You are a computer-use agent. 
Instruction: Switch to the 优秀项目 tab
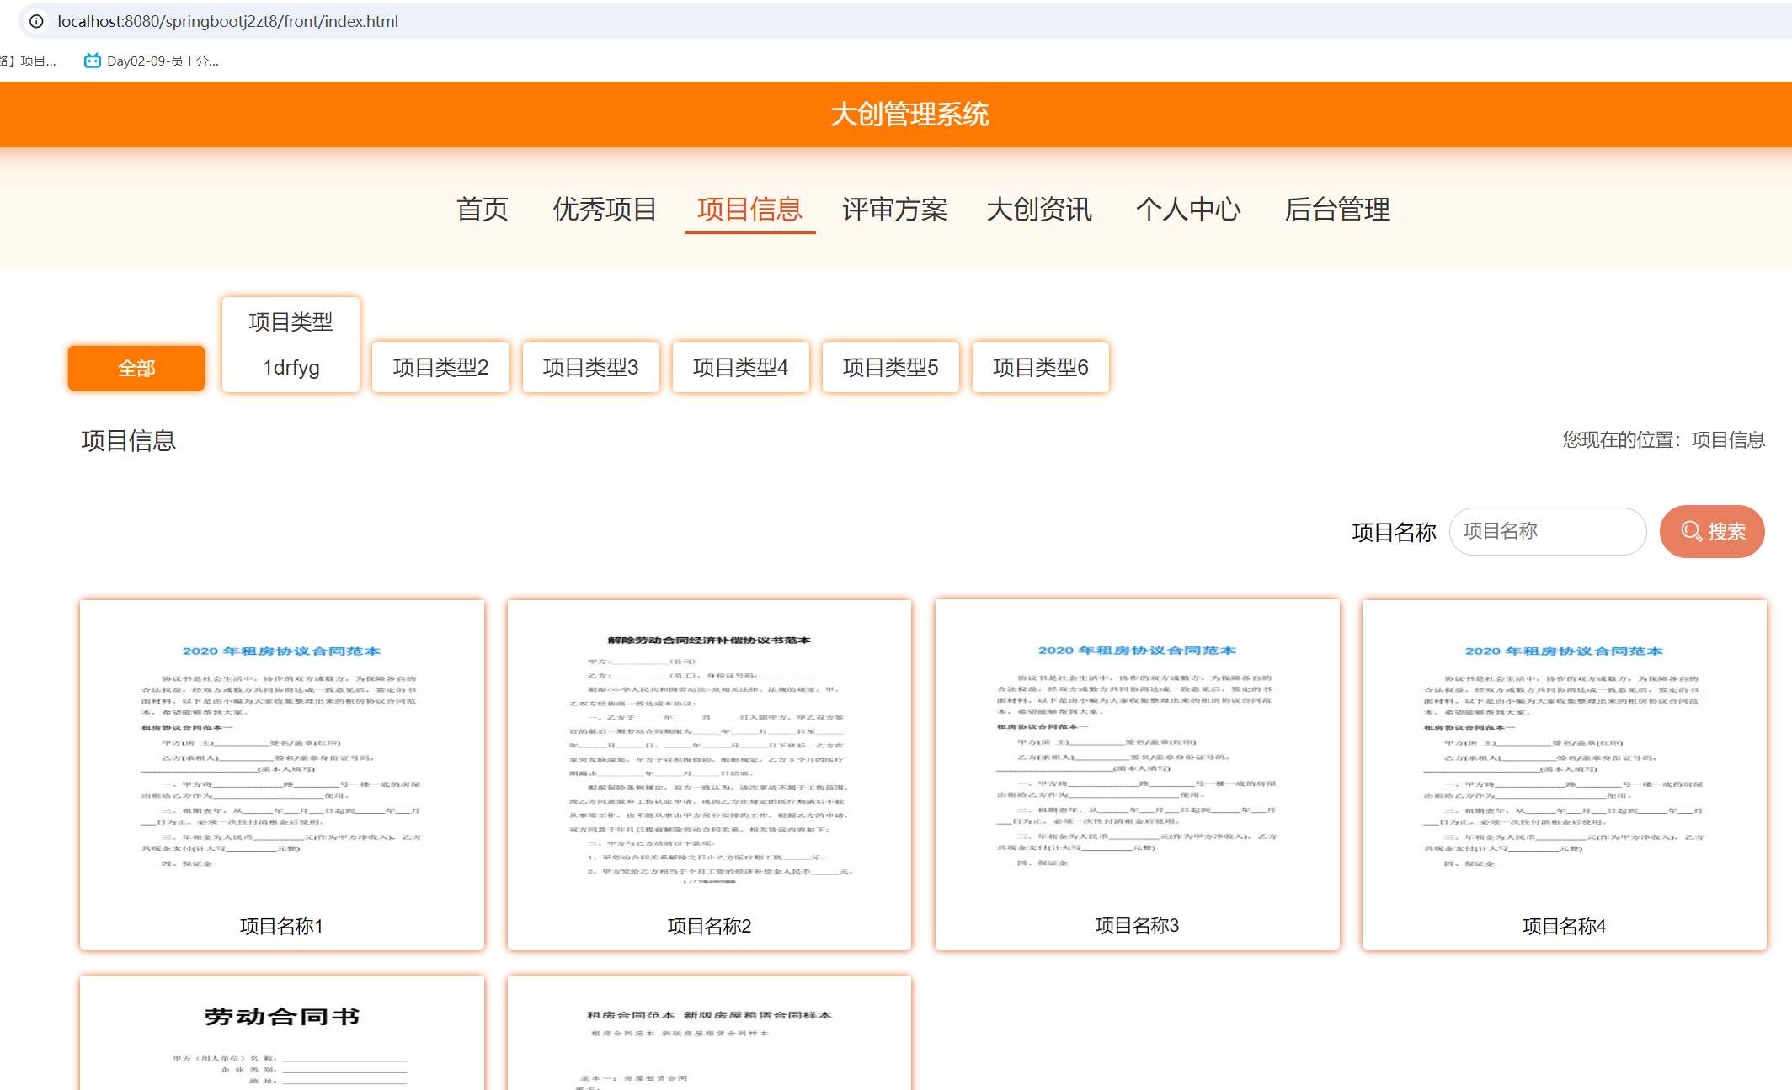[x=604, y=210]
